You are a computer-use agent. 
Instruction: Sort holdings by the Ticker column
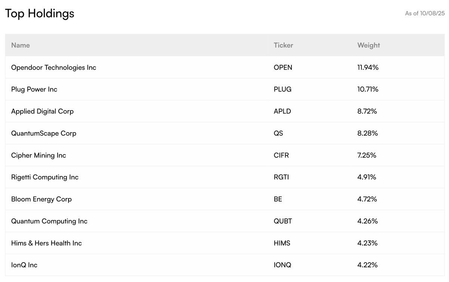point(283,45)
